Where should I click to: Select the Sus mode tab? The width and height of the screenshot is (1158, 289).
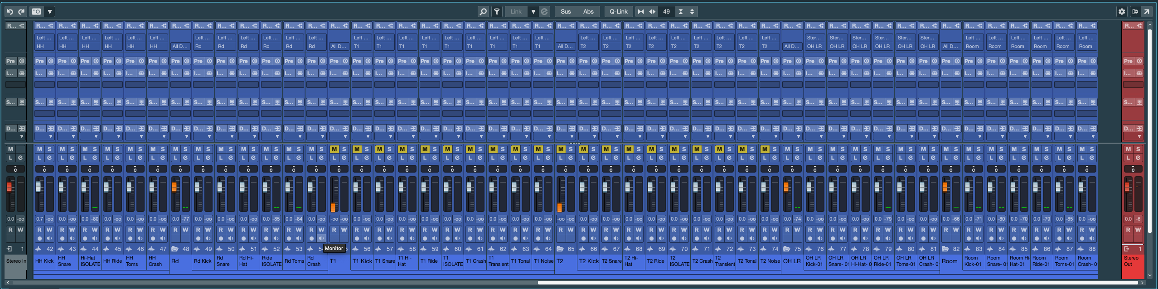(566, 12)
